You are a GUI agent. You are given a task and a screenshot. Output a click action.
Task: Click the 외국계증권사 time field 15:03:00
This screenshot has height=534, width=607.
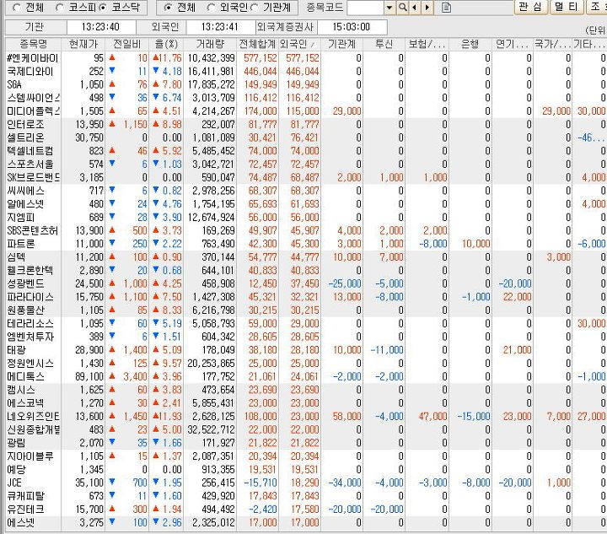click(352, 27)
